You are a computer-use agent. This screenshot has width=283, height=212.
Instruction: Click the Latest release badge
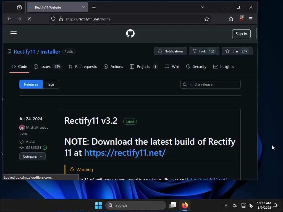[x=130, y=121]
